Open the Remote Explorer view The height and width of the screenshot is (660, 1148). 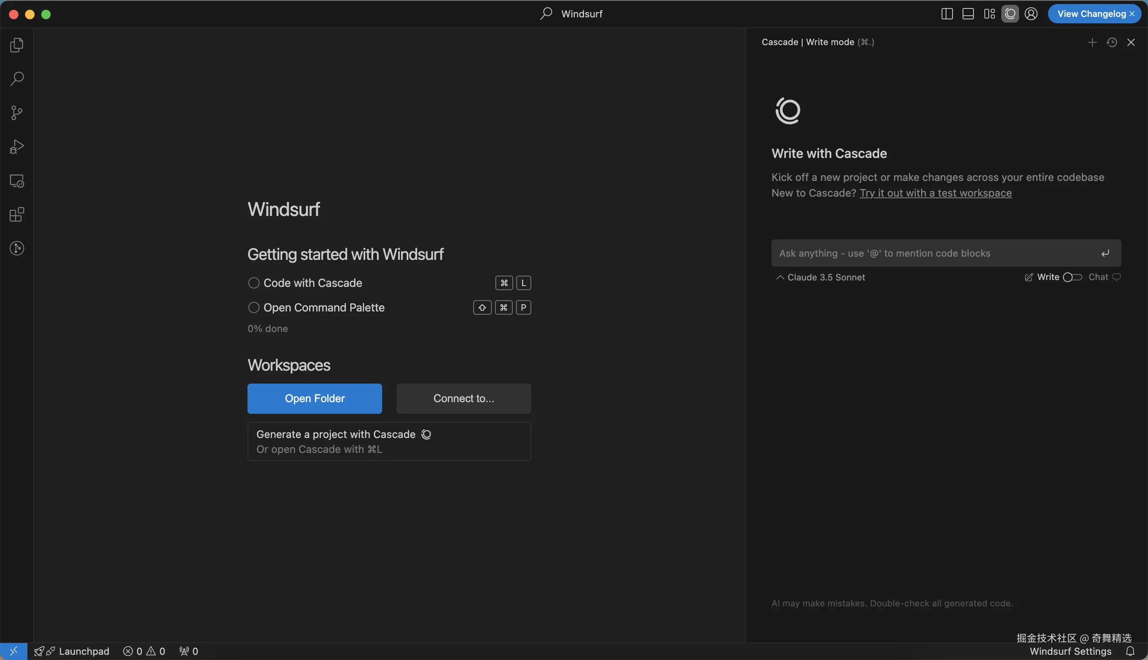pos(17,181)
